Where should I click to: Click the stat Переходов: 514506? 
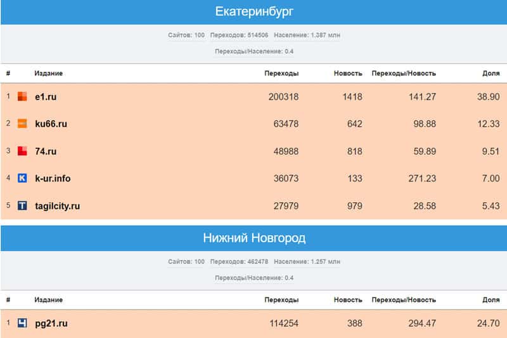pyautogui.click(x=240, y=36)
